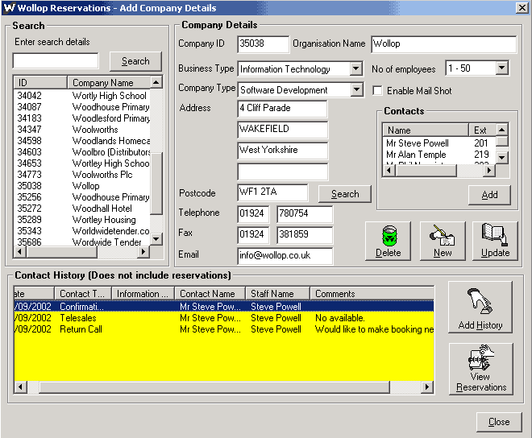Click contact history scroll left arrow
This screenshot has height=438, width=532.
20,386
